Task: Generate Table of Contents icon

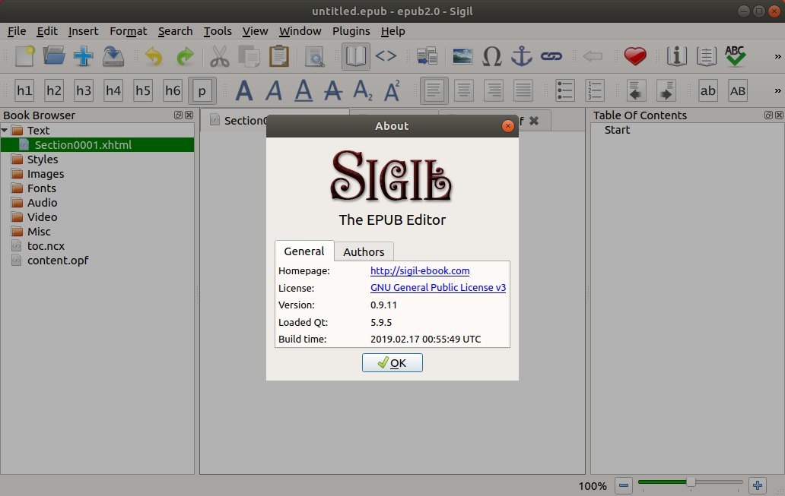Action: pyautogui.click(x=706, y=56)
